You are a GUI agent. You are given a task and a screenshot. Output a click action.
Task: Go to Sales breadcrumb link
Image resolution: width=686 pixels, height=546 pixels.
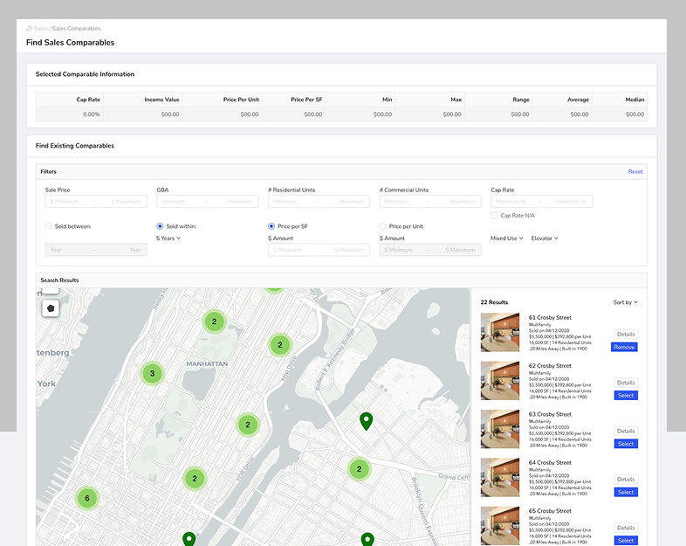tap(41, 29)
